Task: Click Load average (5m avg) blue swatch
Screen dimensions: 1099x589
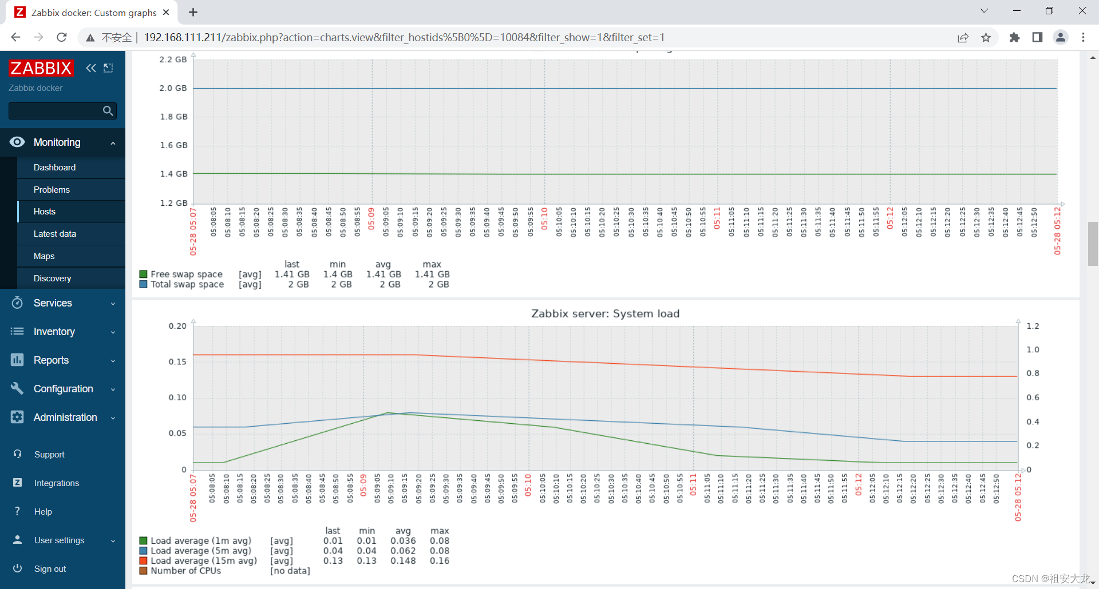Action: pyautogui.click(x=144, y=551)
